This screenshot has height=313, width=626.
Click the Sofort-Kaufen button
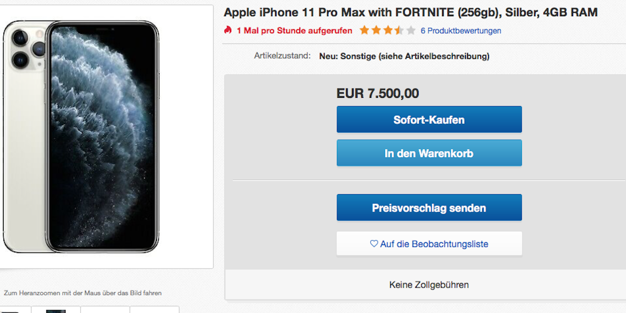point(429,119)
